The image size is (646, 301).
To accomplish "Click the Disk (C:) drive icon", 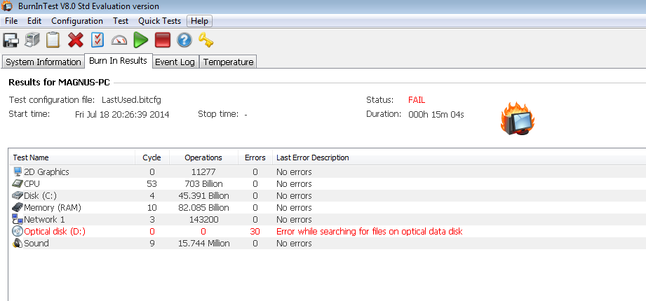I will [x=18, y=196].
